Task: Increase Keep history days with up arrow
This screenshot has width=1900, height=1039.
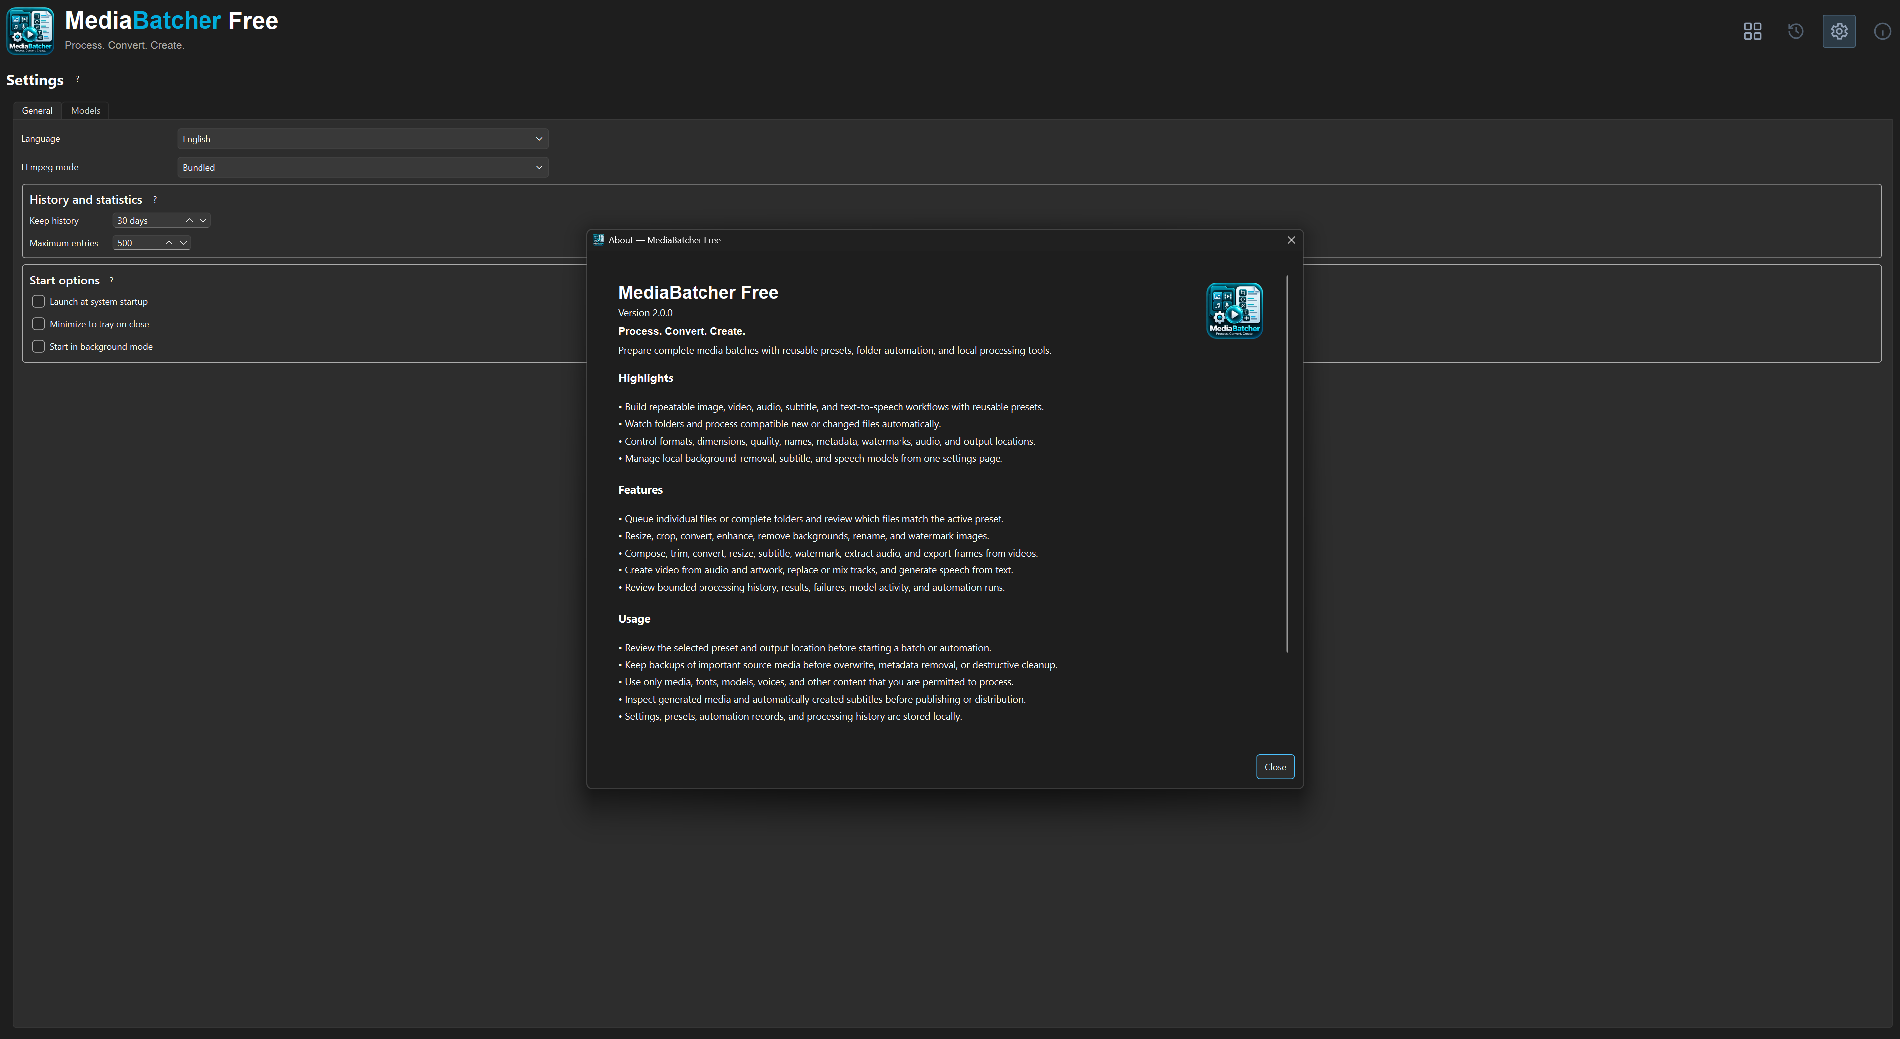Action: [189, 220]
